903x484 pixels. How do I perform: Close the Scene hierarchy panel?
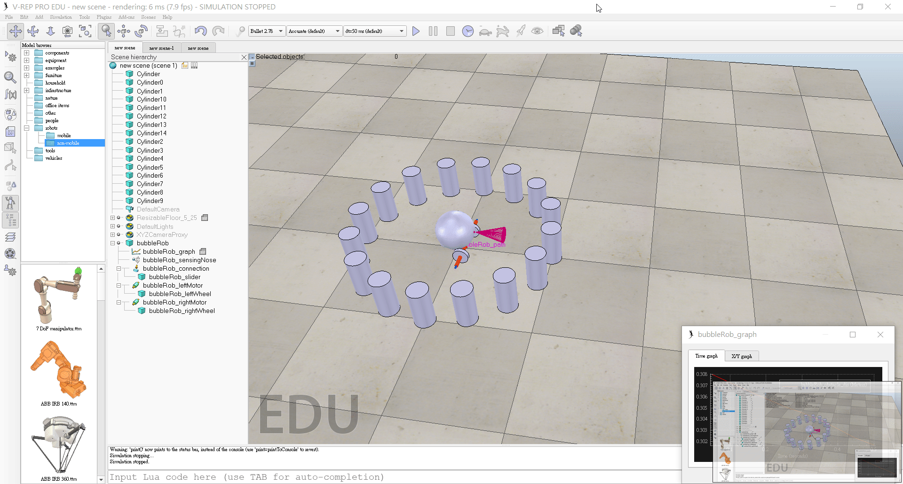pyautogui.click(x=244, y=57)
